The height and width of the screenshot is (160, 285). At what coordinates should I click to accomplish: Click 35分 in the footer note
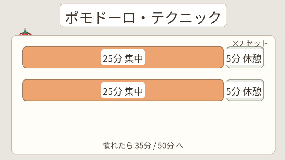coord(143,145)
